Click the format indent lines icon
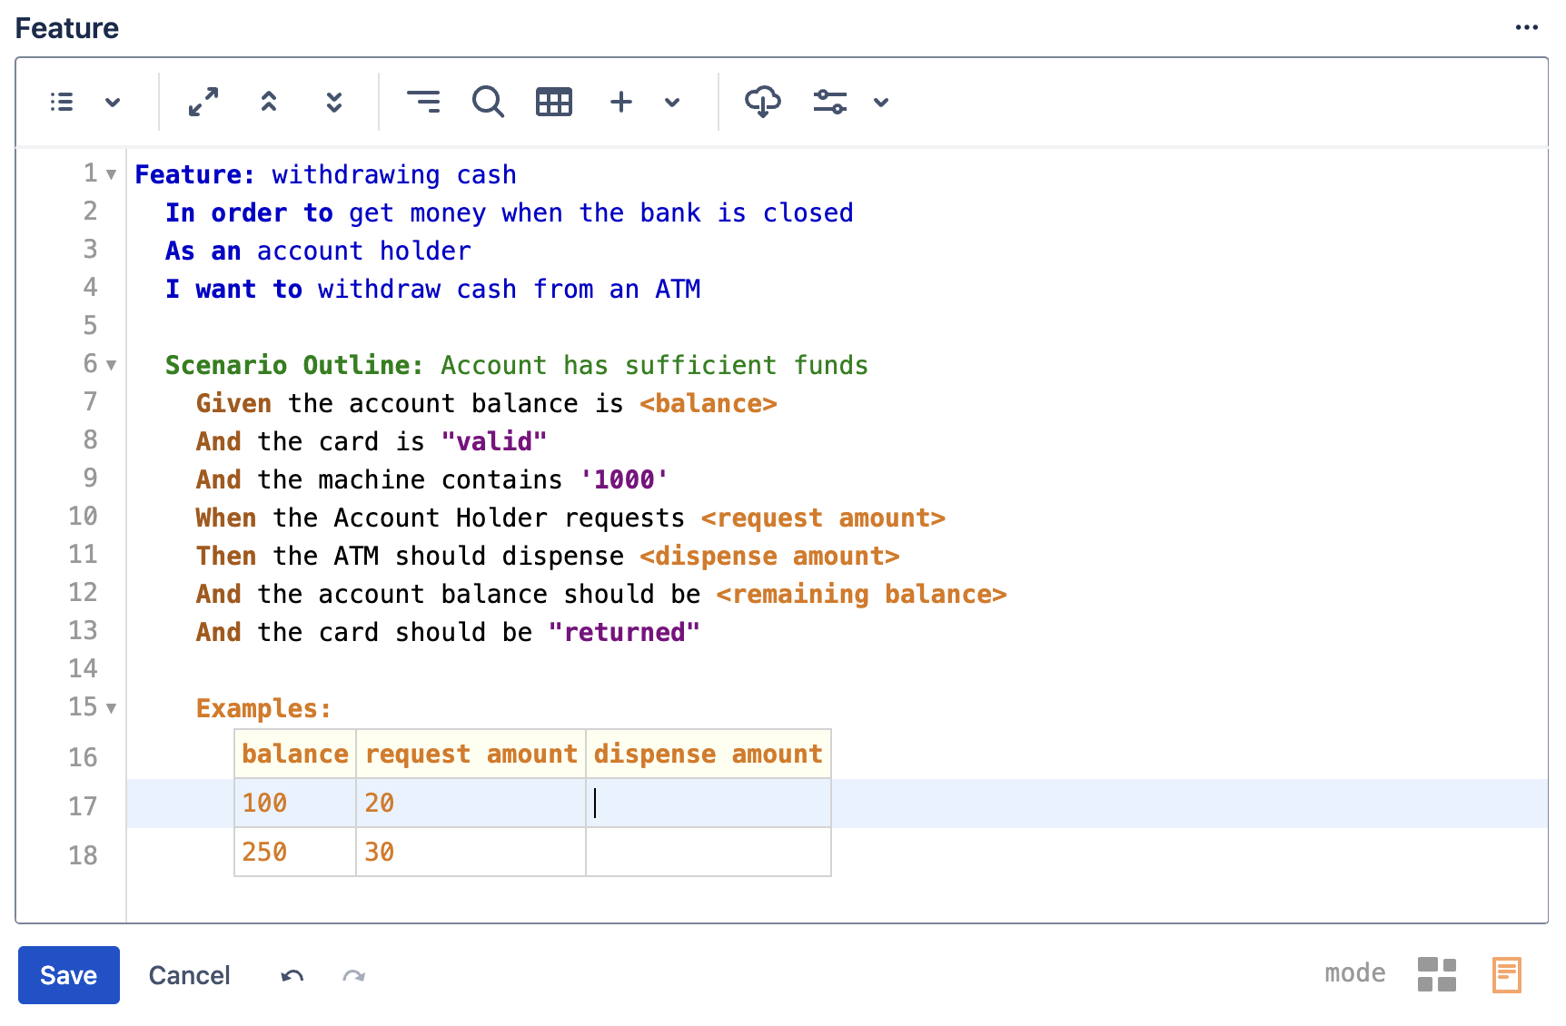The width and height of the screenshot is (1566, 1026). coord(423,102)
